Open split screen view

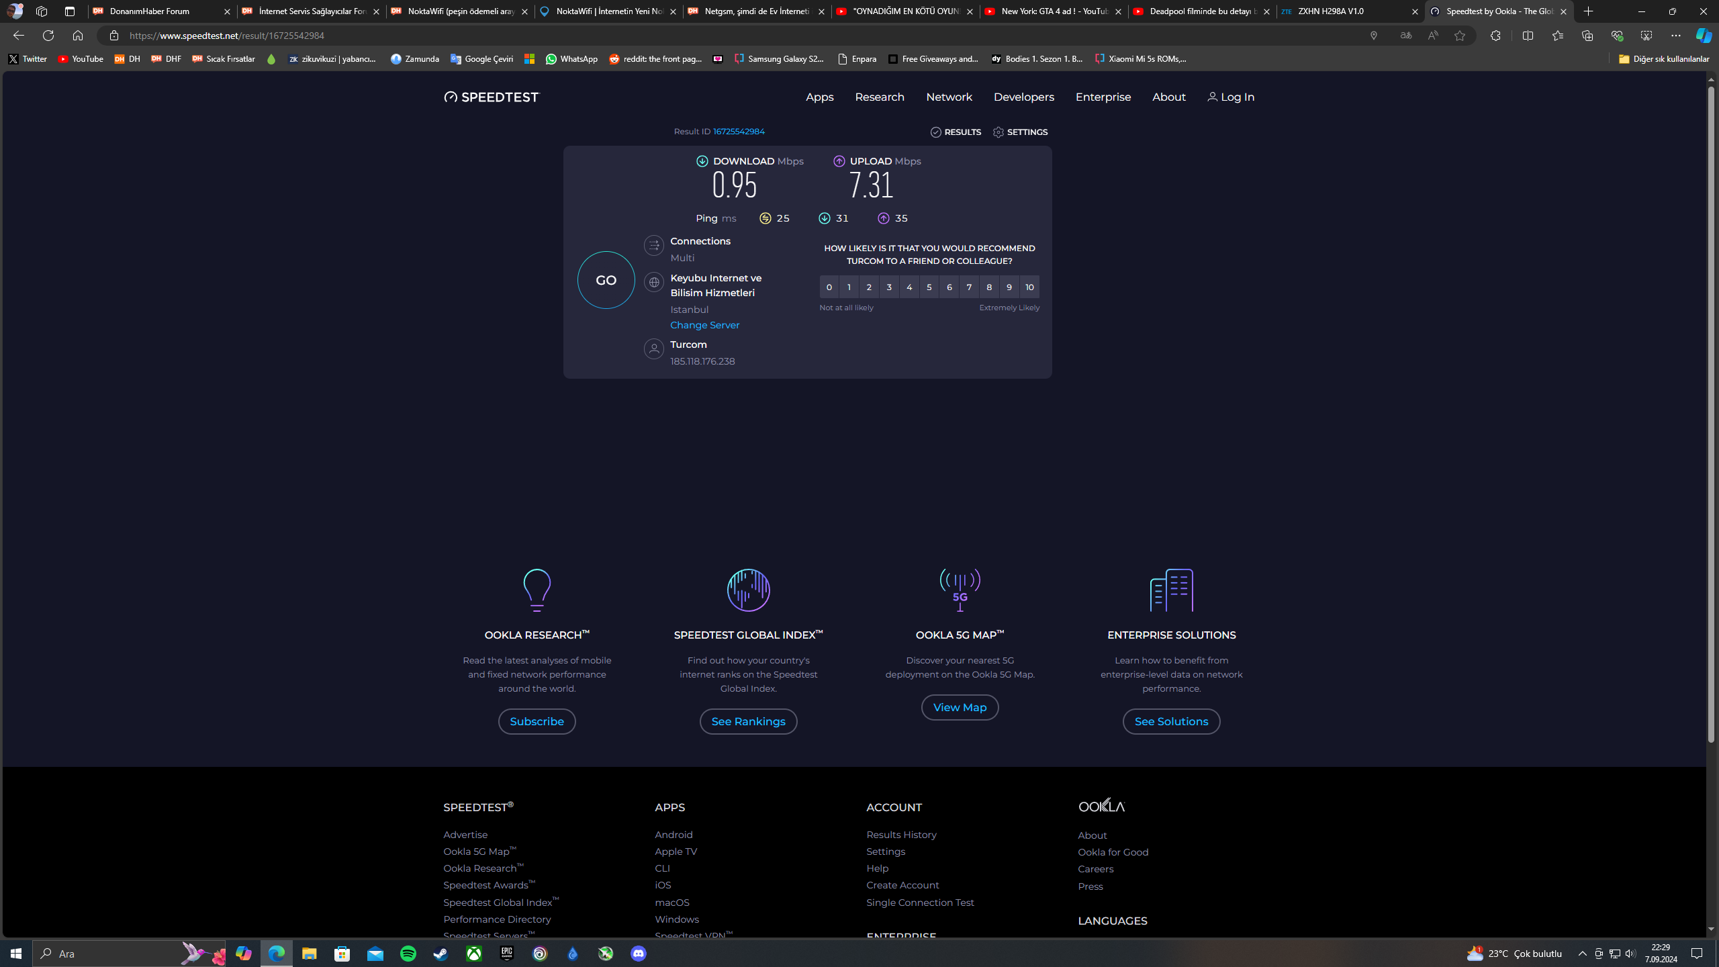[x=1528, y=36]
